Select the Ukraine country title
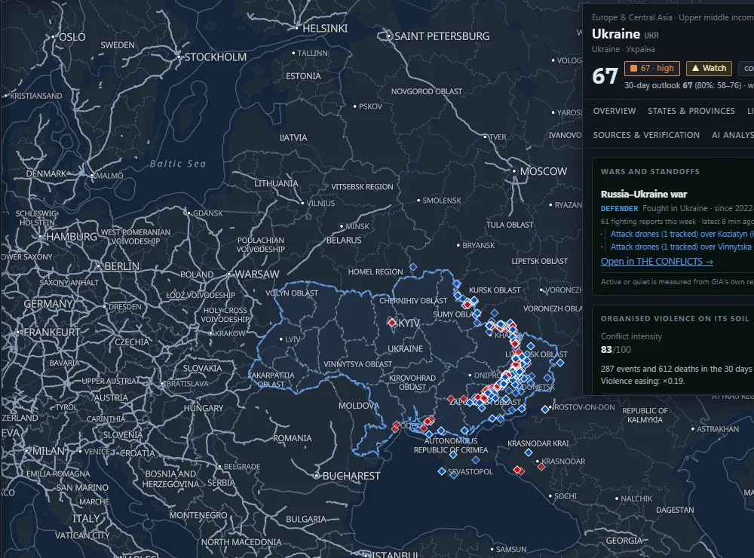 tap(615, 34)
